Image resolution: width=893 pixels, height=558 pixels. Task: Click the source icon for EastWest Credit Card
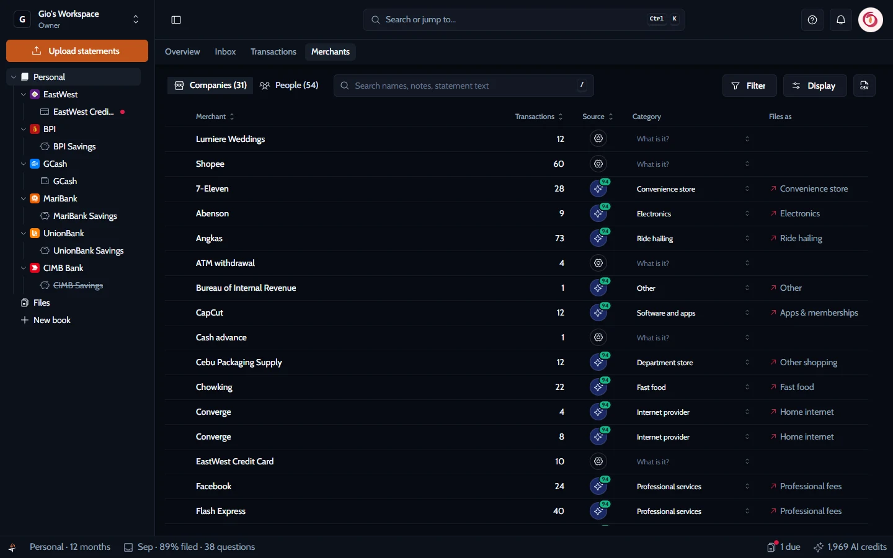(x=598, y=461)
